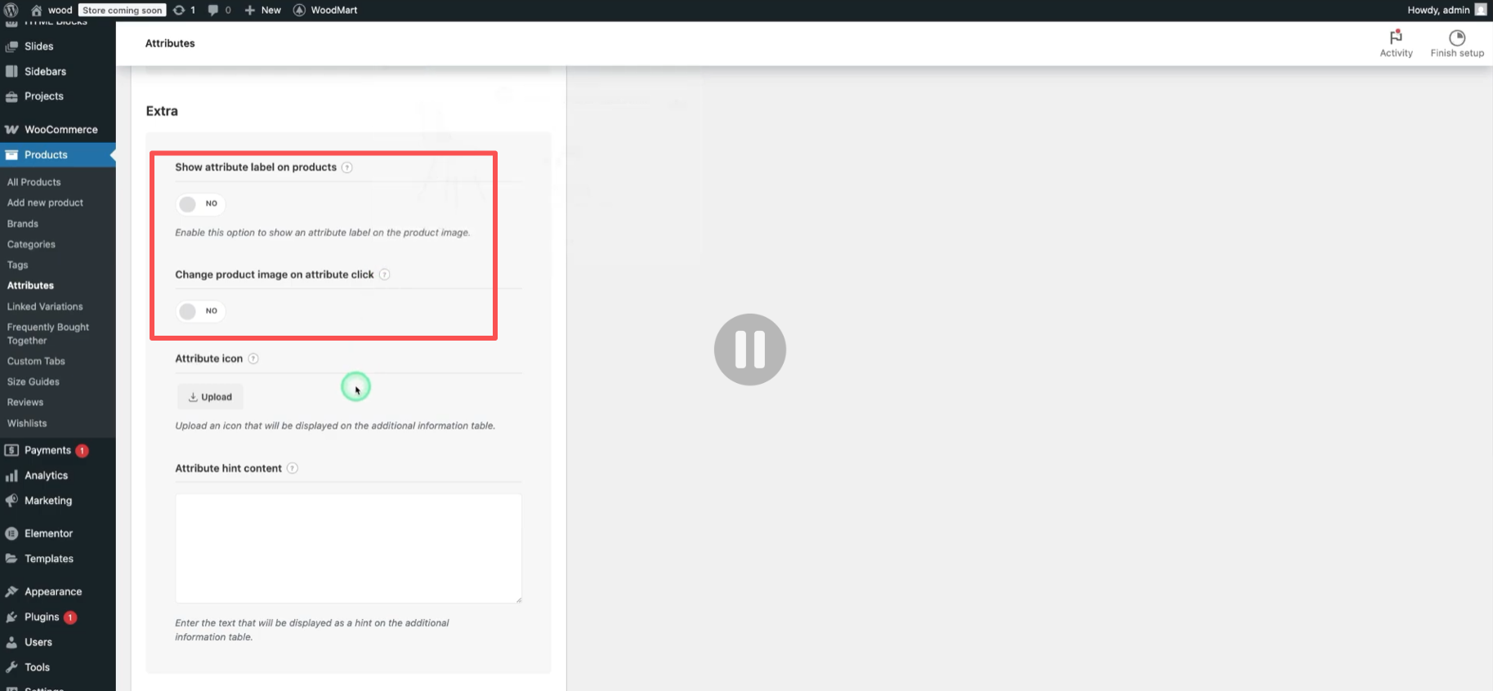Click the Plugins update count badge
1493x691 pixels.
pos(70,617)
